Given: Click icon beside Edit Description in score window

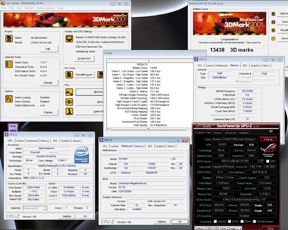Looking at the screenshot, I should pyautogui.click(x=273, y=14).
